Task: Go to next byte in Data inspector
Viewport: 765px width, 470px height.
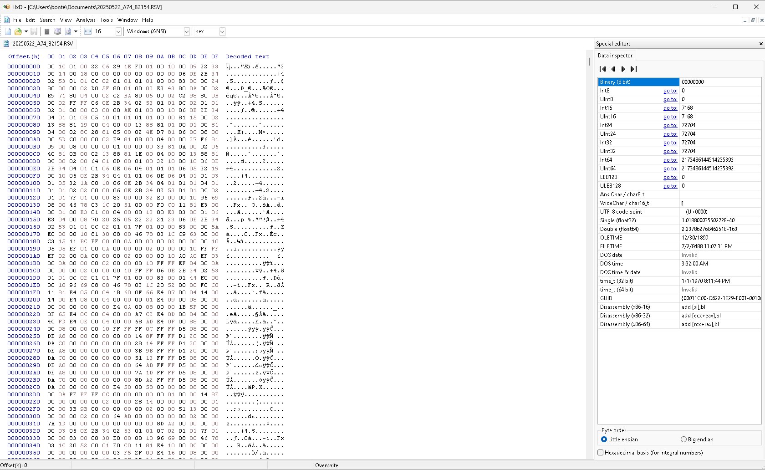Action: pos(623,69)
